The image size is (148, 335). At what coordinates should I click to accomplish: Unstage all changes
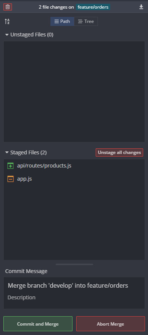pos(119,152)
